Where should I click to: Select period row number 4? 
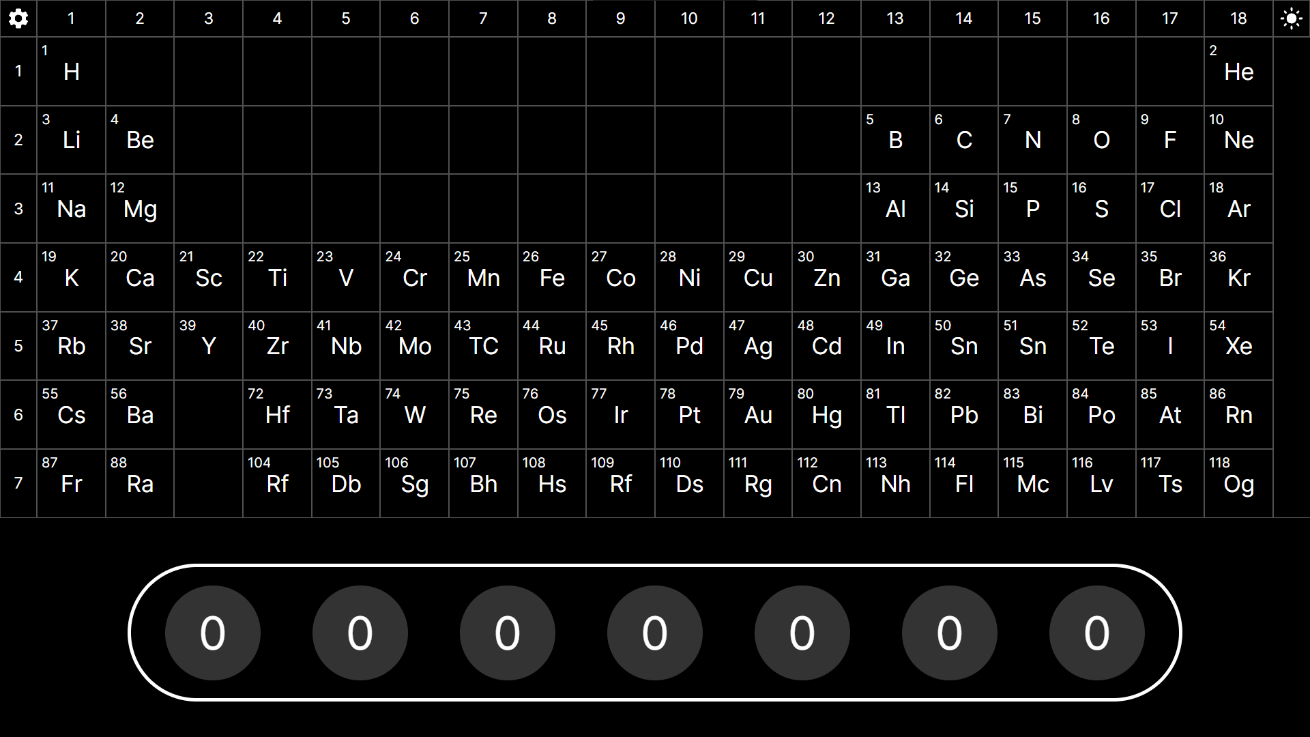click(x=18, y=277)
